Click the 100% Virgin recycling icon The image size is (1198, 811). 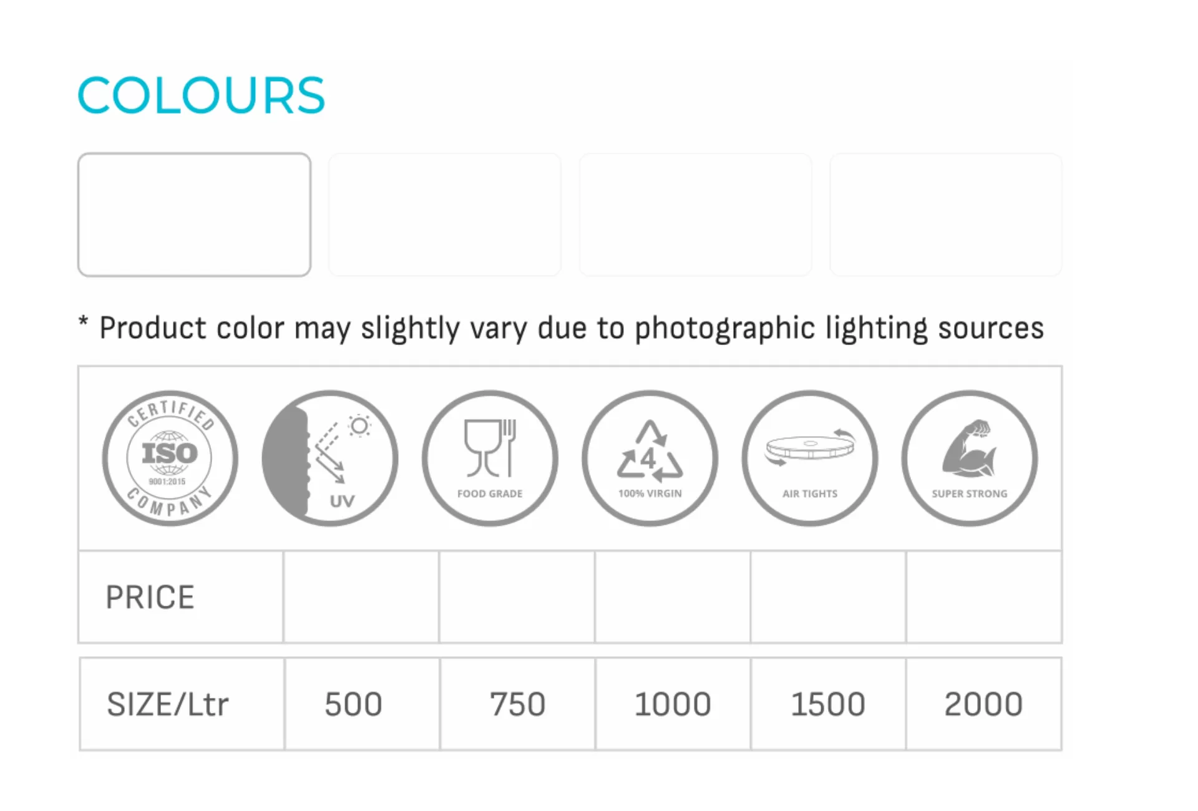[650, 459]
